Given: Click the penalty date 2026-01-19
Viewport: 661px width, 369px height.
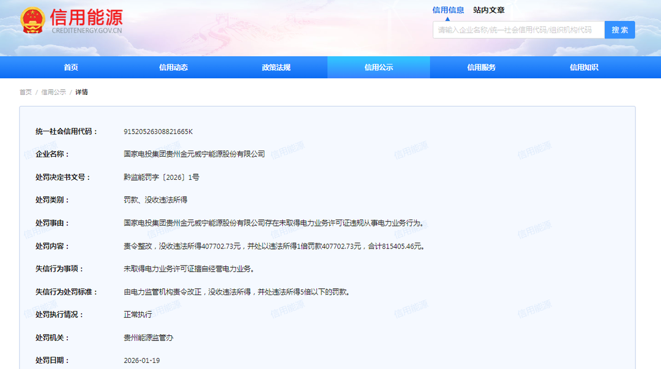Looking at the screenshot, I should [141, 360].
